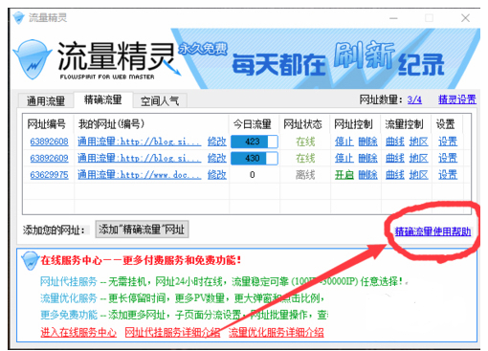Open the 空间人气 tab
Viewport: 488px width, 351px height.
click(x=160, y=101)
